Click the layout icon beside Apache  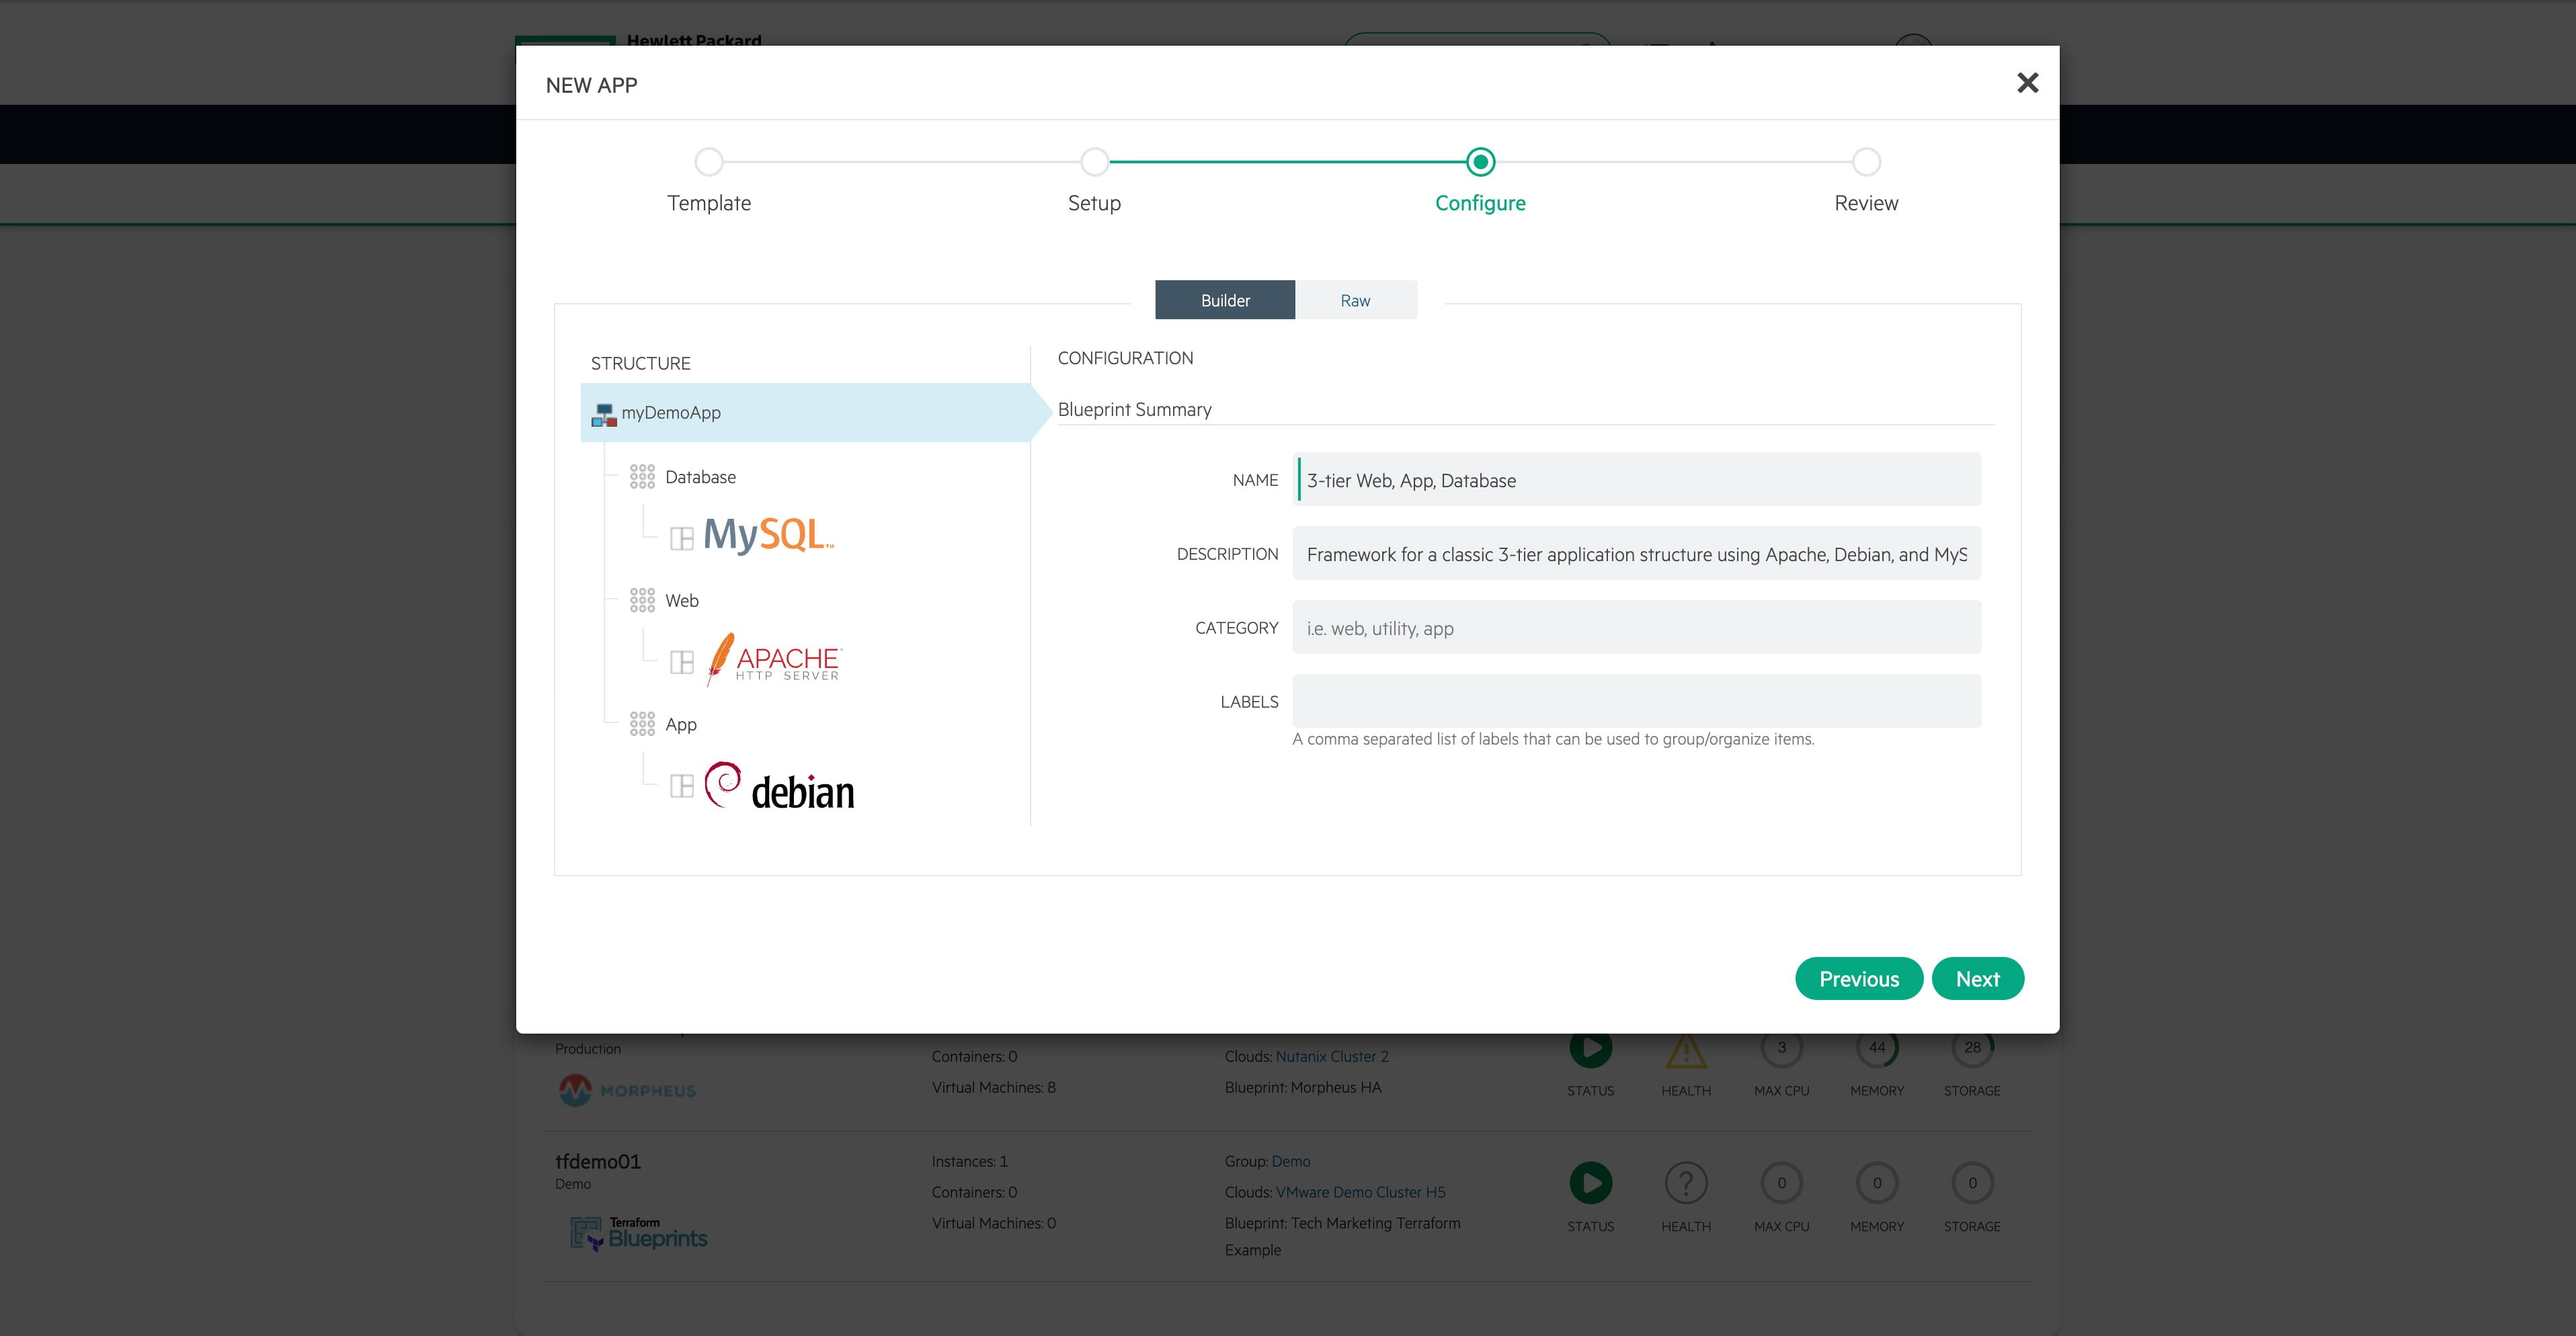pyautogui.click(x=682, y=662)
